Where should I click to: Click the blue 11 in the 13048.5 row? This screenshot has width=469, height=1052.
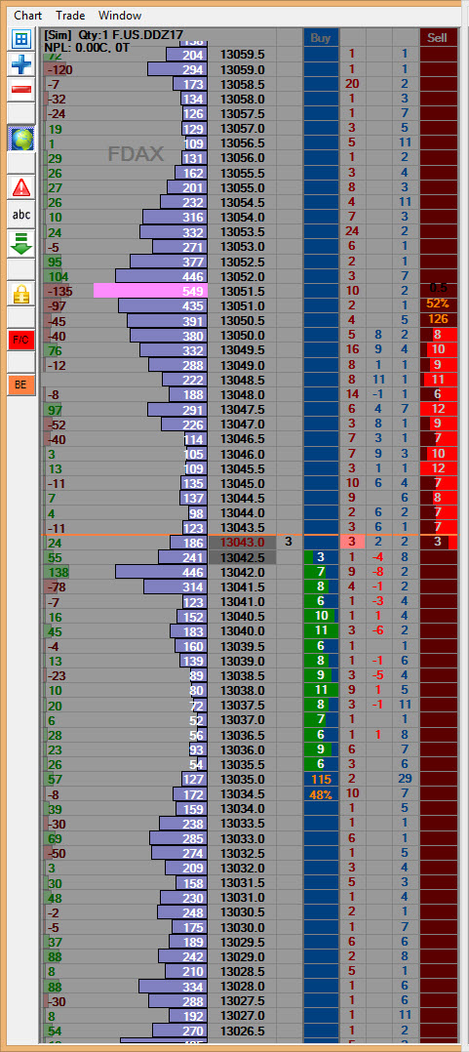point(378,381)
